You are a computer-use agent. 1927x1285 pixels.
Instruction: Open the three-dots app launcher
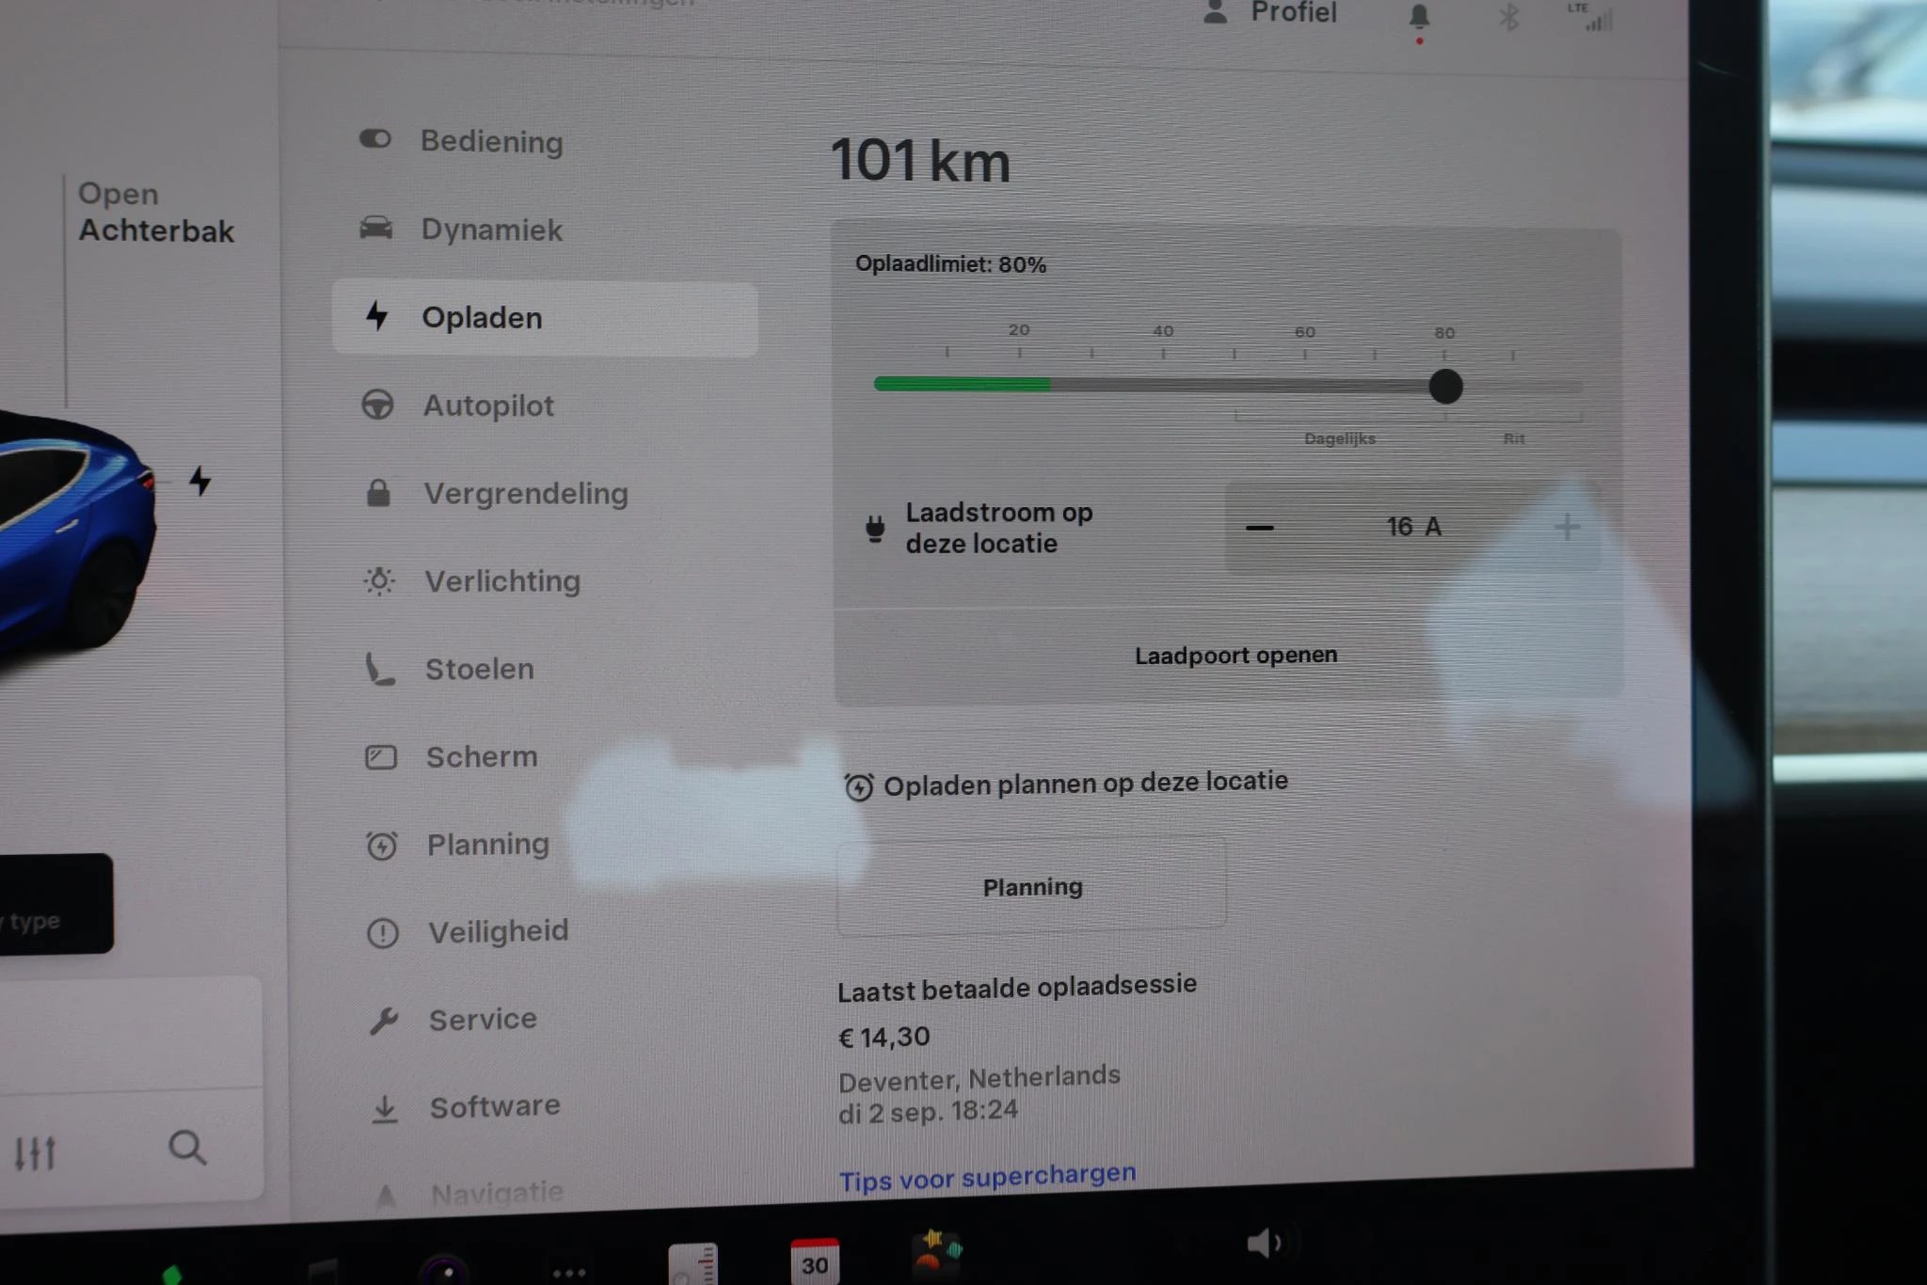(569, 1272)
